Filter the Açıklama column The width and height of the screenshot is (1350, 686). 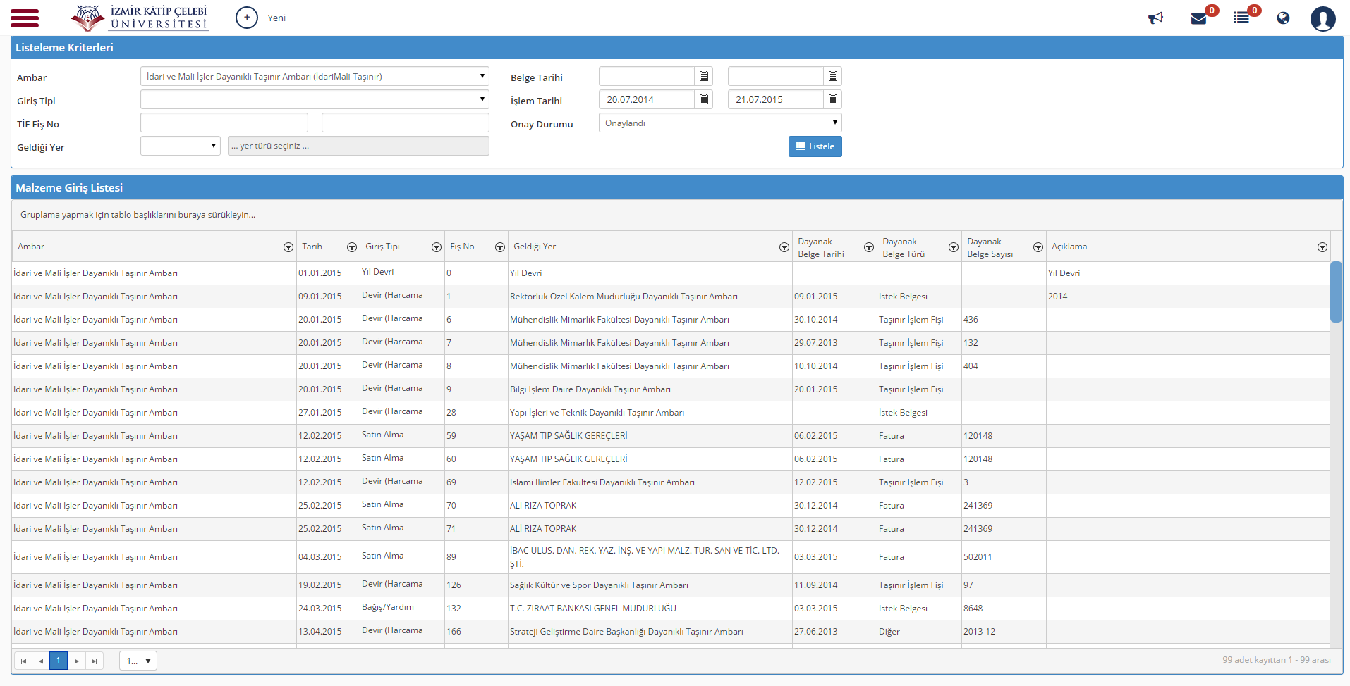1322,247
